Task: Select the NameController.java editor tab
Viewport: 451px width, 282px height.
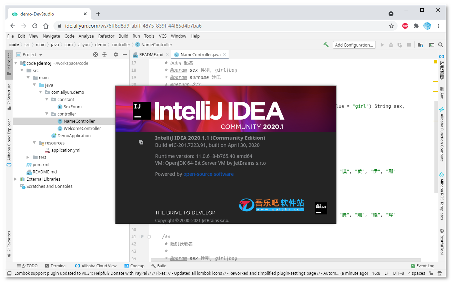Action: pyautogui.click(x=200, y=54)
